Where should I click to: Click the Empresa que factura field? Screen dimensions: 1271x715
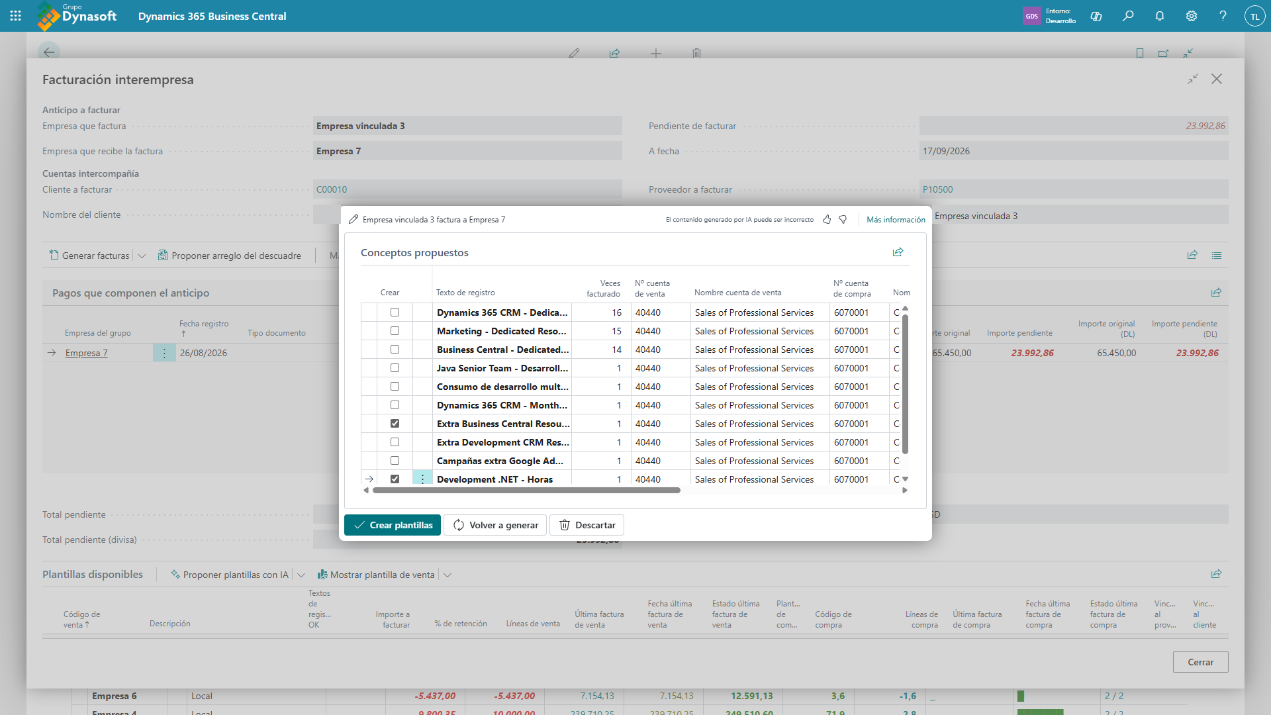tap(467, 126)
